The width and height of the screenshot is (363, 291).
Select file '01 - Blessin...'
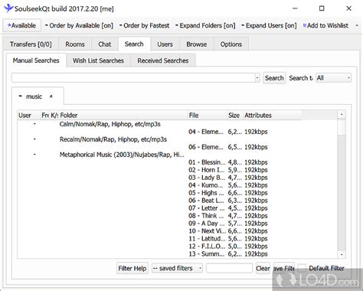(207, 162)
